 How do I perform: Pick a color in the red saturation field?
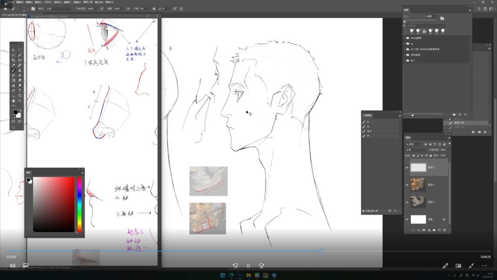pos(54,205)
